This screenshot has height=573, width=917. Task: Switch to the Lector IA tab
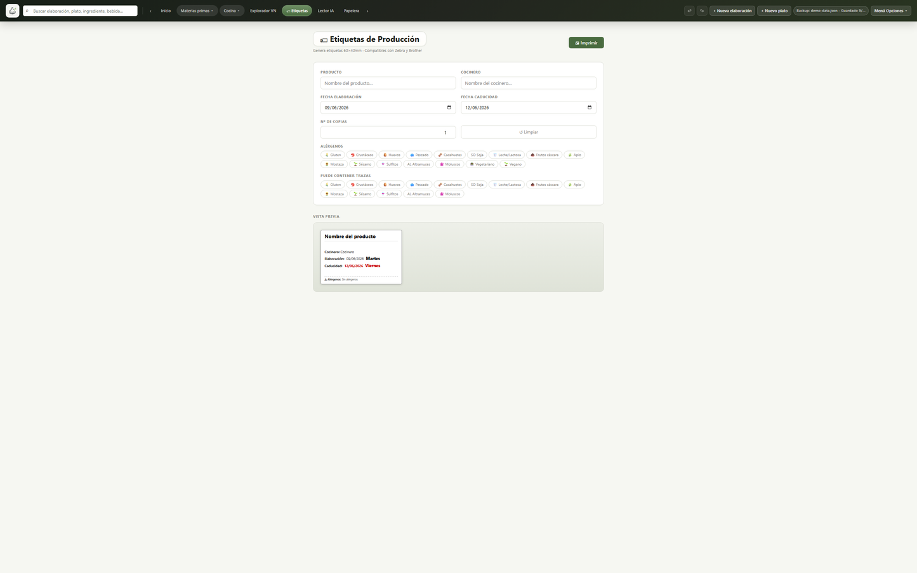(326, 11)
